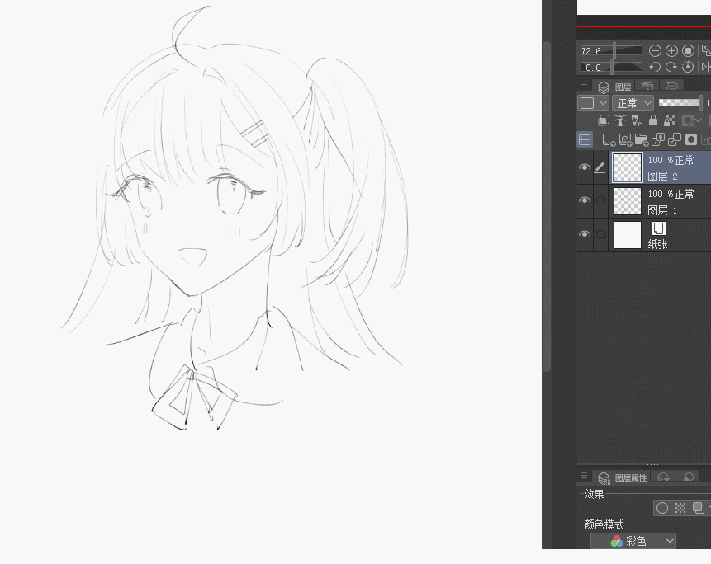Toggle the two-pane layer view icon
The image size is (711, 564).
pos(585,140)
